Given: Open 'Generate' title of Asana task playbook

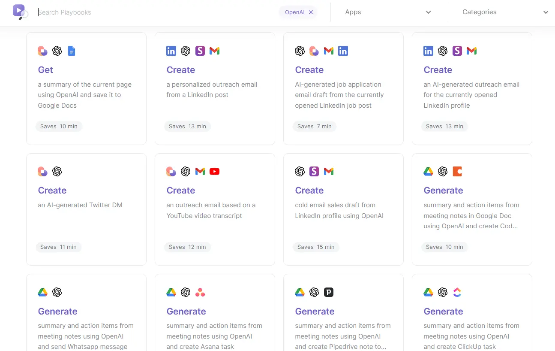Looking at the screenshot, I should tap(186, 312).
